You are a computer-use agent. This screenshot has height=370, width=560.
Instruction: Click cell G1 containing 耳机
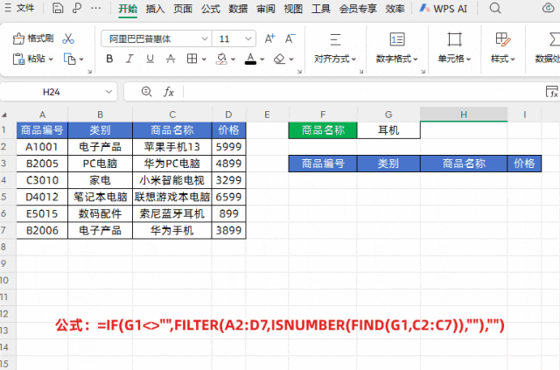388,130
